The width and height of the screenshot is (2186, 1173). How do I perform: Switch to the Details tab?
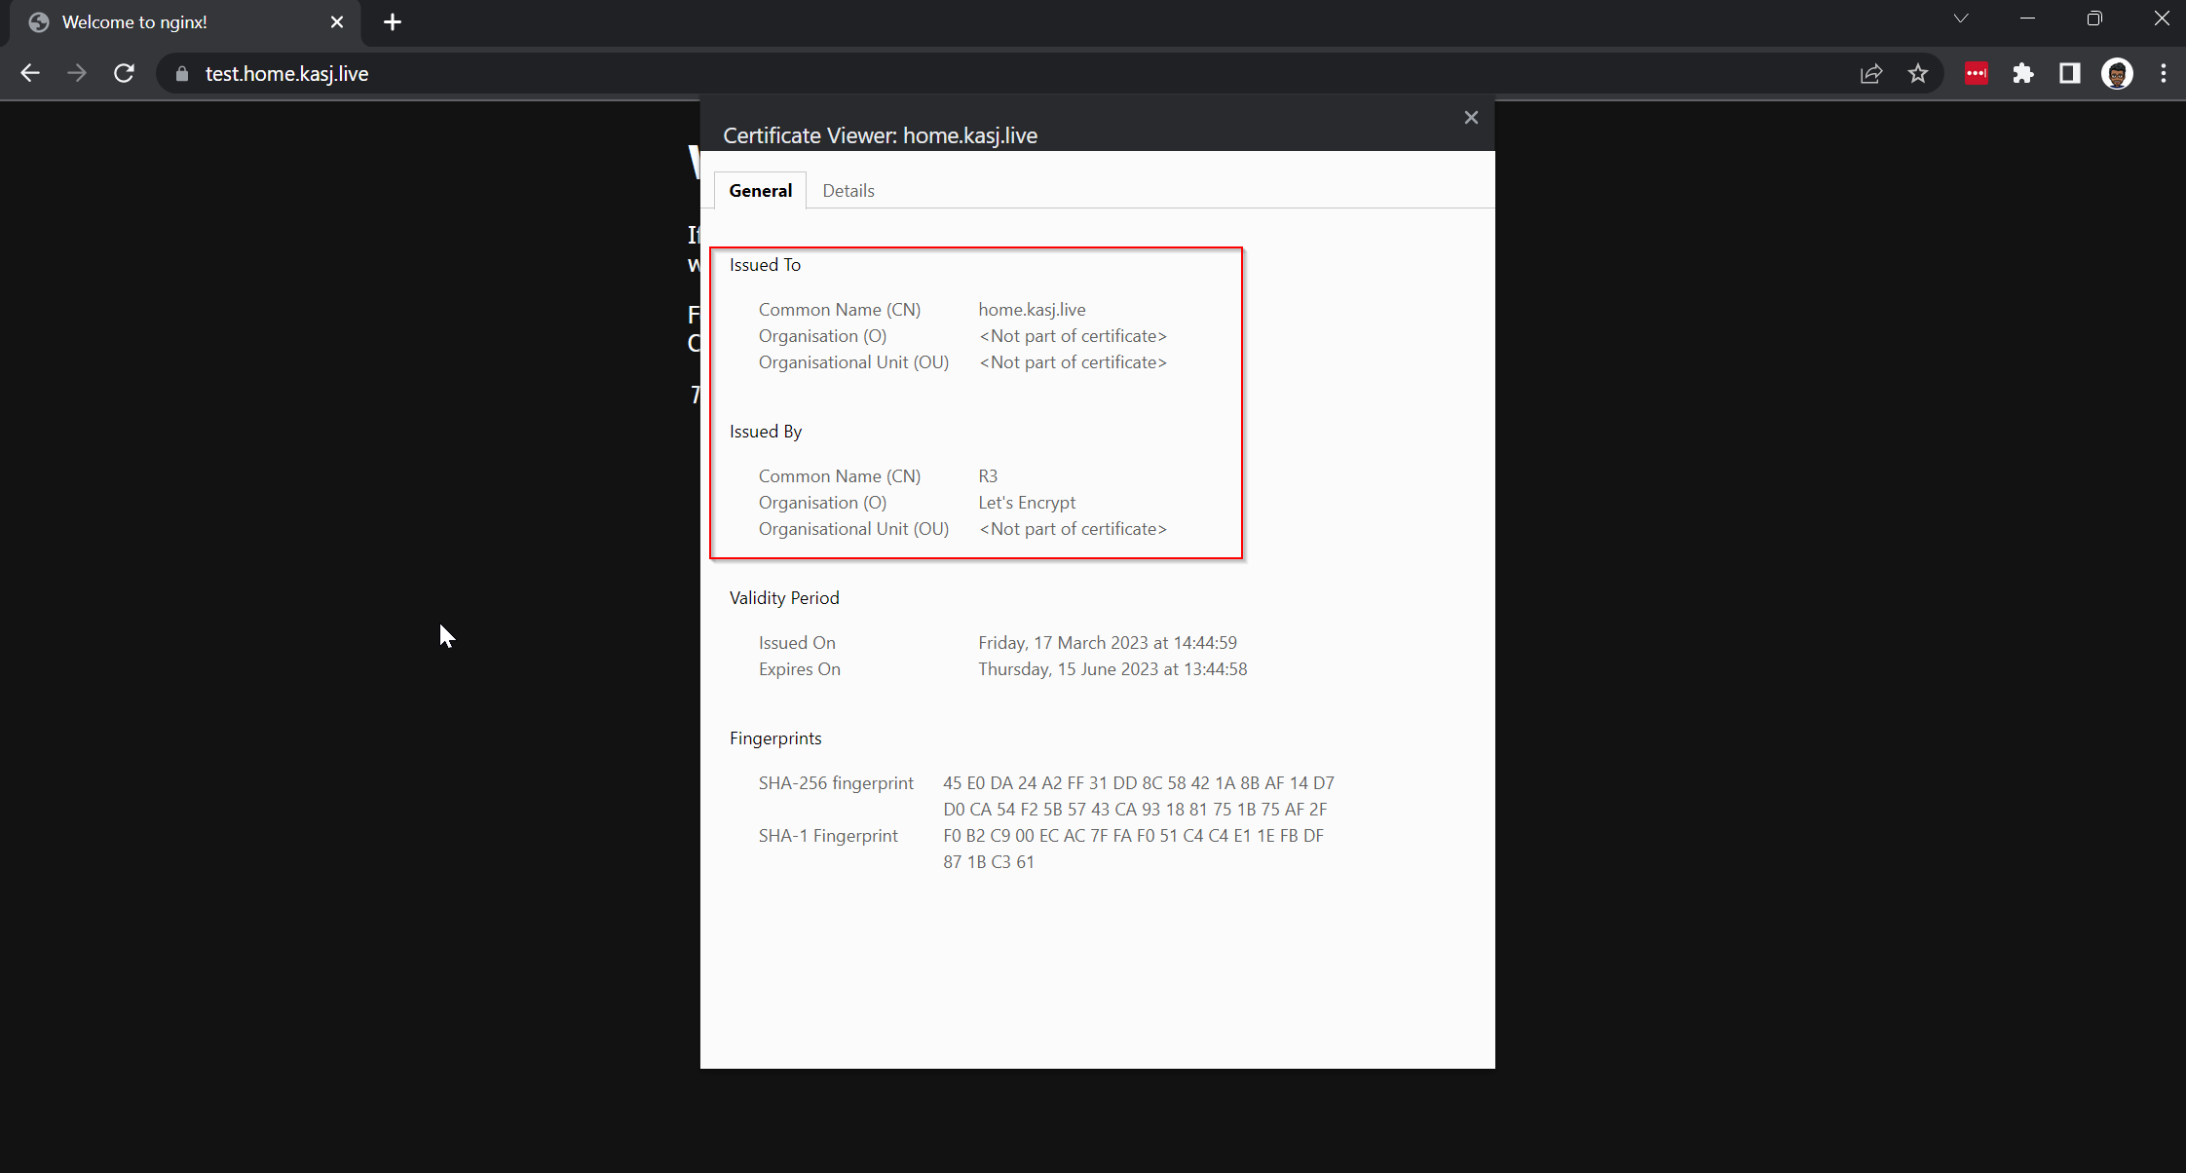click(x=848, y=191)
